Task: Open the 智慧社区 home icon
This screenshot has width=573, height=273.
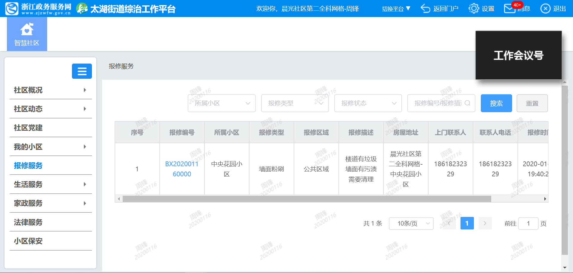Action: [x=27, y=34]
